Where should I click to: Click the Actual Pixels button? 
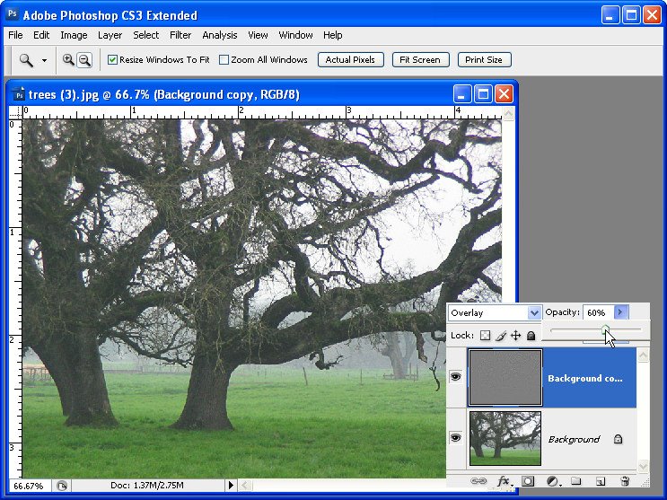point(350,59)
